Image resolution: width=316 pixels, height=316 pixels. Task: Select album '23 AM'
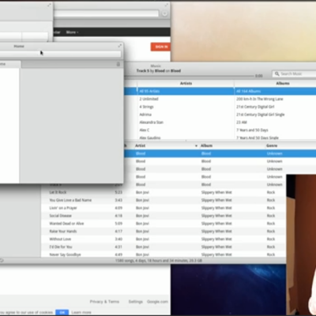click(276, 122)
